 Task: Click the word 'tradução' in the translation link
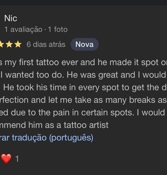(29, 137)
